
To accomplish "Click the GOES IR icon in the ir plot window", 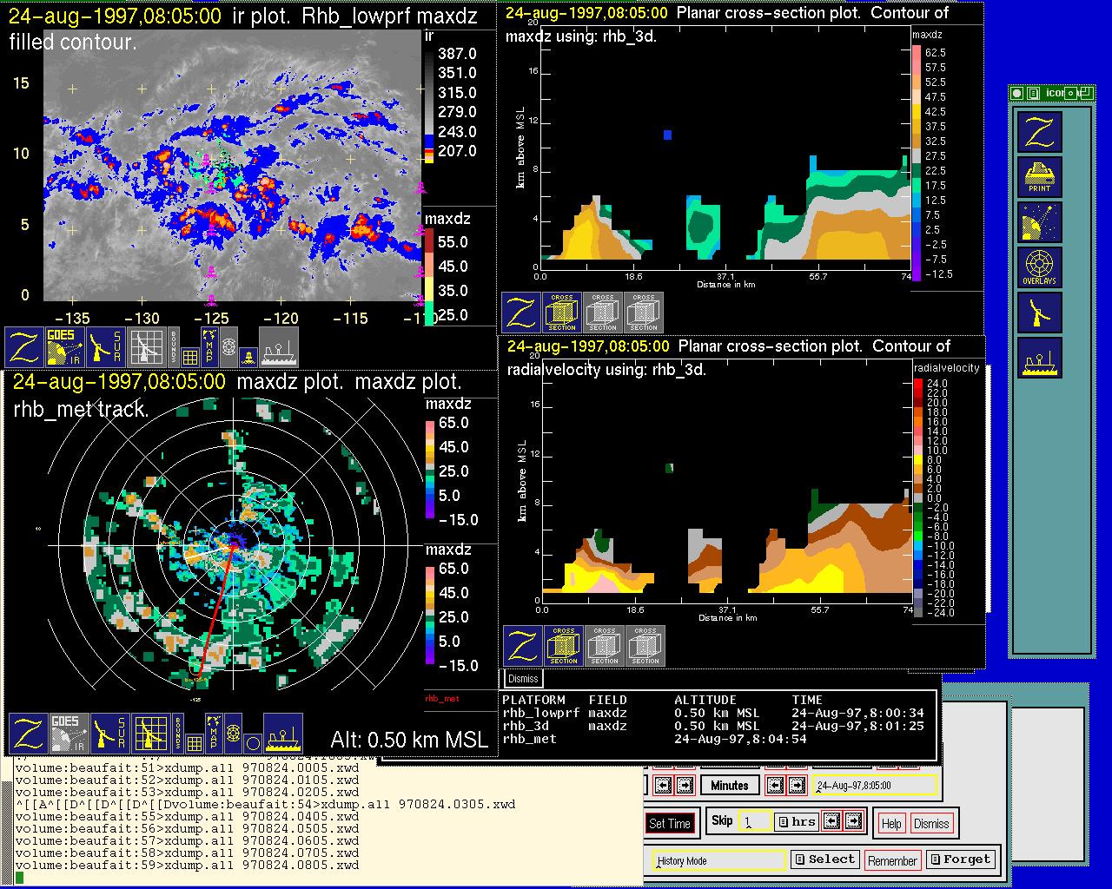I will pos(66,347).
